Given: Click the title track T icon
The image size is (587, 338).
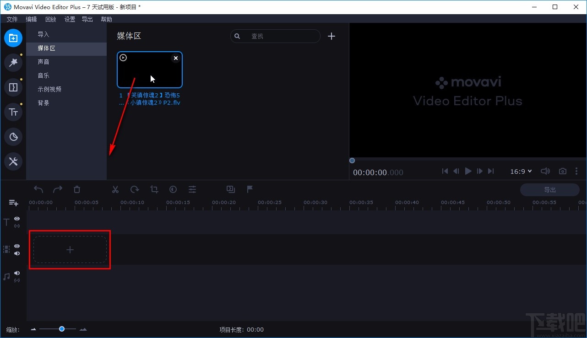Looking at the screenshot, I should click(6, 222).
